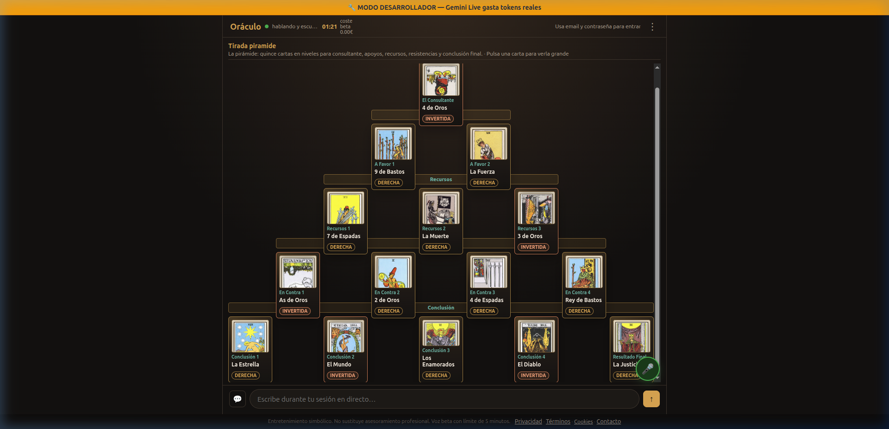Open the La Estrella card image
This screenshot has height=429, width=889.
(250, 336)
